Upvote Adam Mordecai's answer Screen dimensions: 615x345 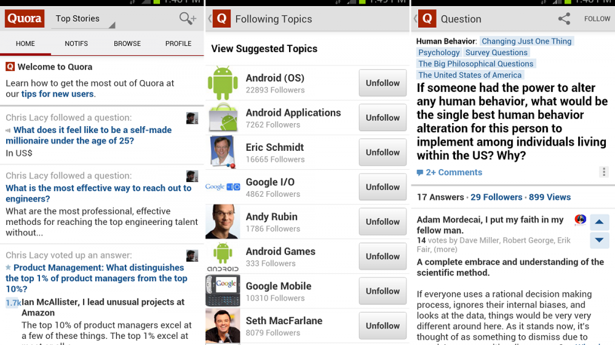point(600,222)
